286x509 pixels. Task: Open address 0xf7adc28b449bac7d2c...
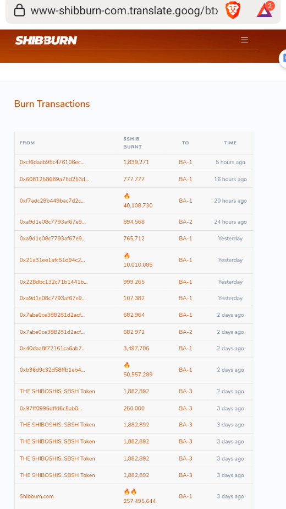(x=52, y=201)
